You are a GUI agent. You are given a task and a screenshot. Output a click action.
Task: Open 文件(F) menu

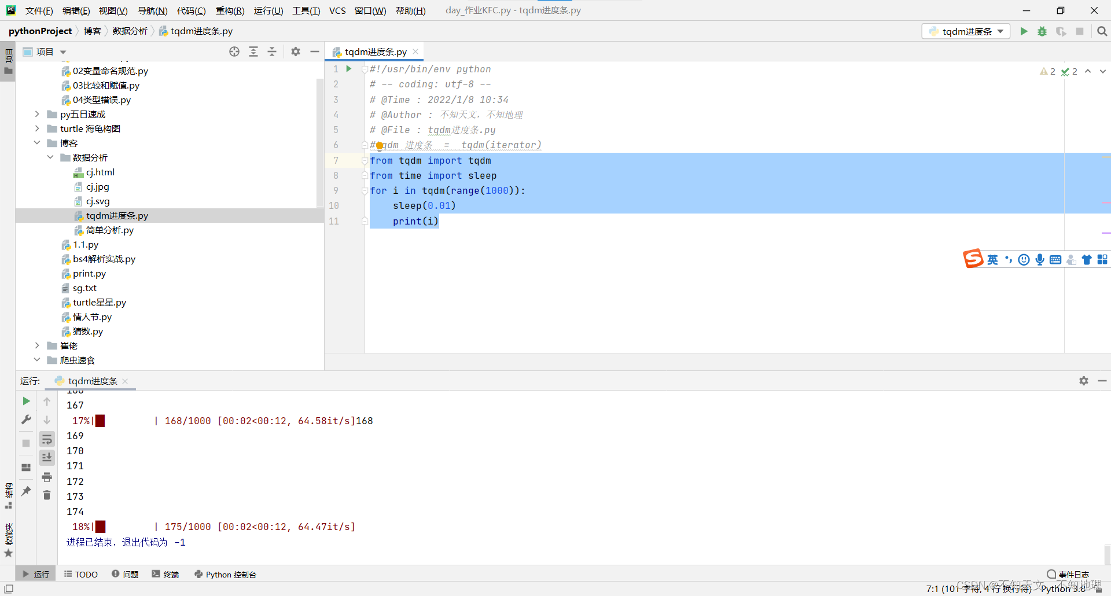(x=39, y=10)
